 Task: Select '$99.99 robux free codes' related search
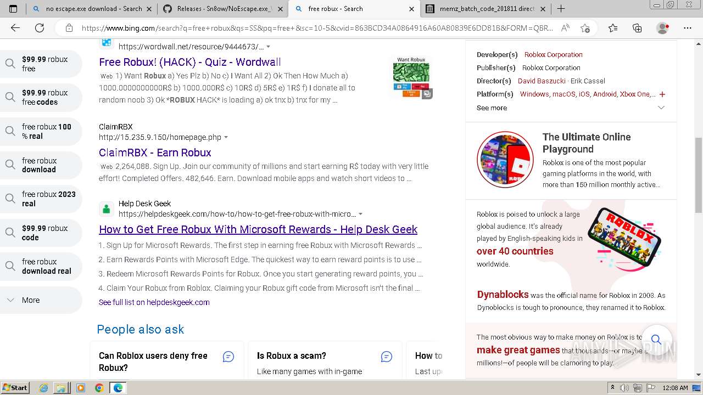pos(41,97)
